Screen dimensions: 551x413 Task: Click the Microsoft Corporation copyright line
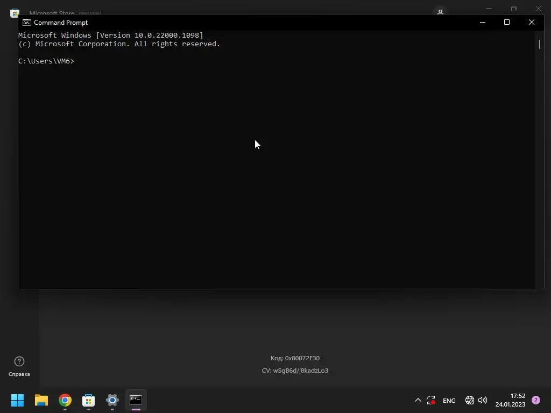point(119,44)
